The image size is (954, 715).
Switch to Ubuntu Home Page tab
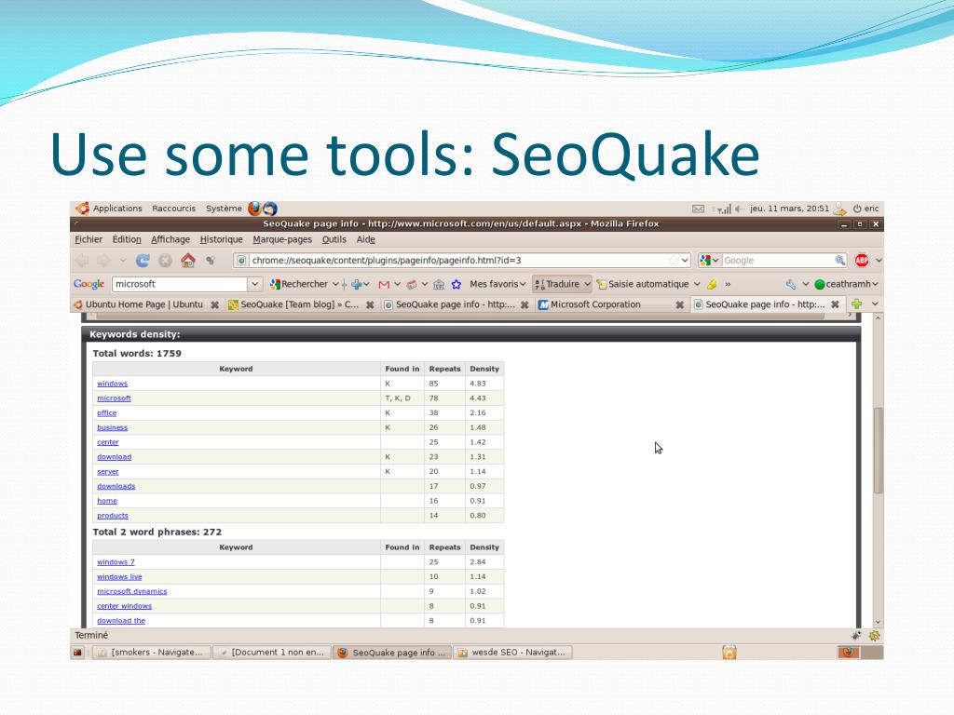[x=146, y=304]
